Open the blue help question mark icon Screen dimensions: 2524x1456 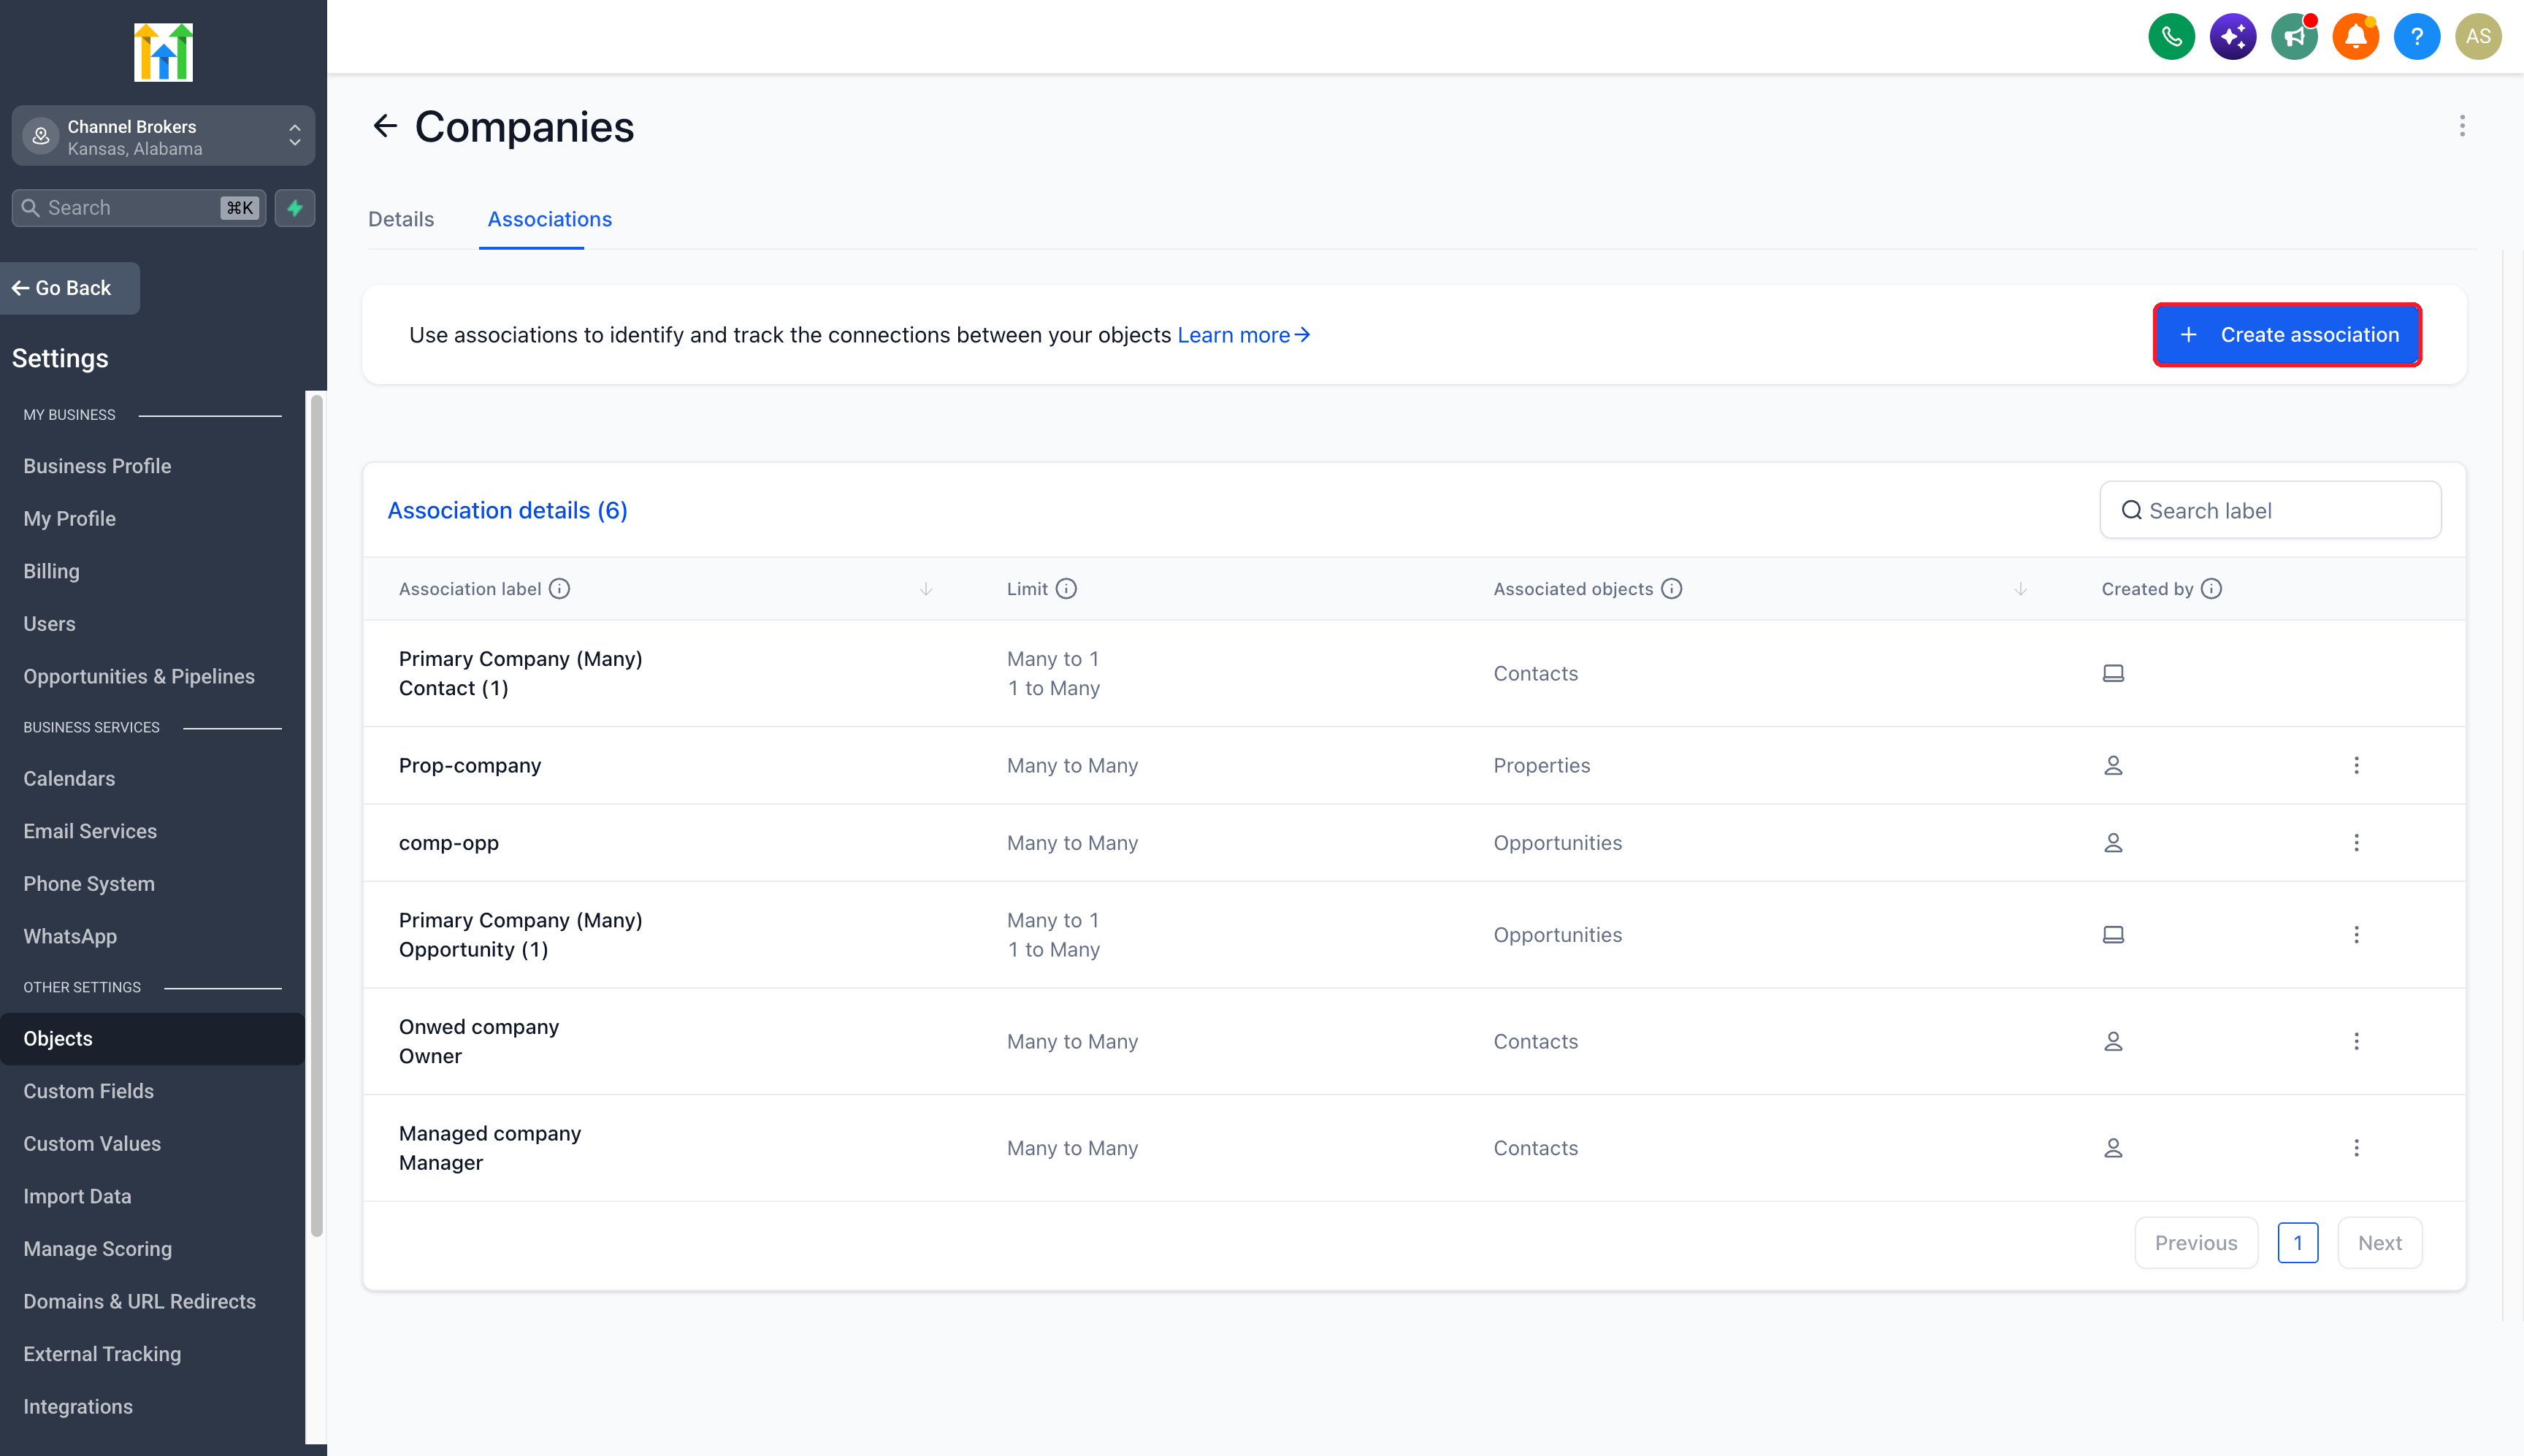point(2416,37)
